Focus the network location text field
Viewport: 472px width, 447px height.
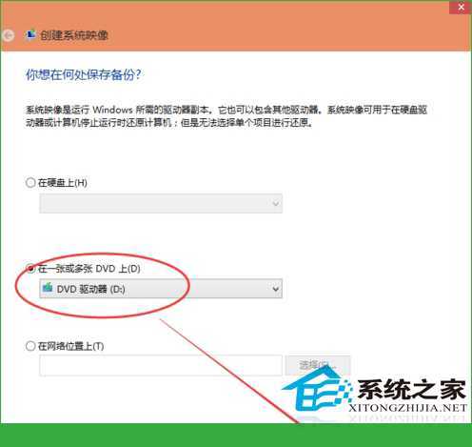(161, 366)
